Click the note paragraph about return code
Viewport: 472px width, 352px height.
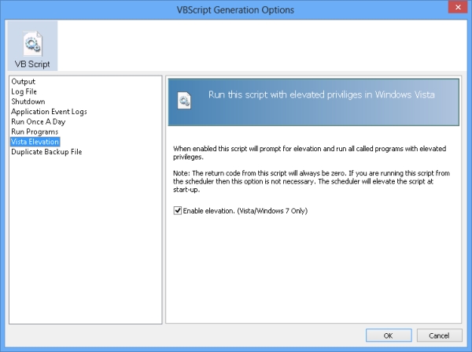[312, 181]
